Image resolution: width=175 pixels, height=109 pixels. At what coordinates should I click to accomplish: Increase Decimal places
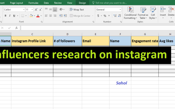pos(115,16)
